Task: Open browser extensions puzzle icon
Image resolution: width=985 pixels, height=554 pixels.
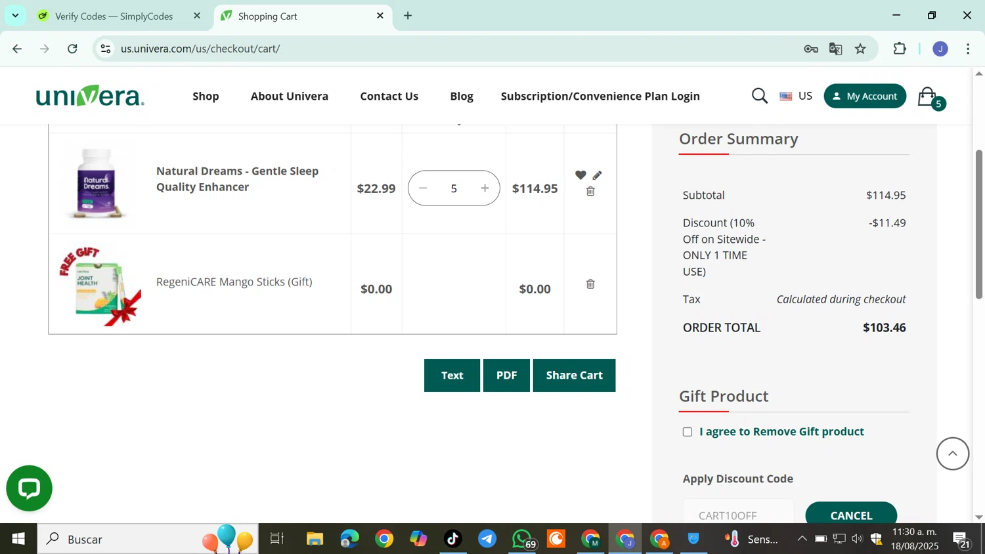Action: coord(900,49)
